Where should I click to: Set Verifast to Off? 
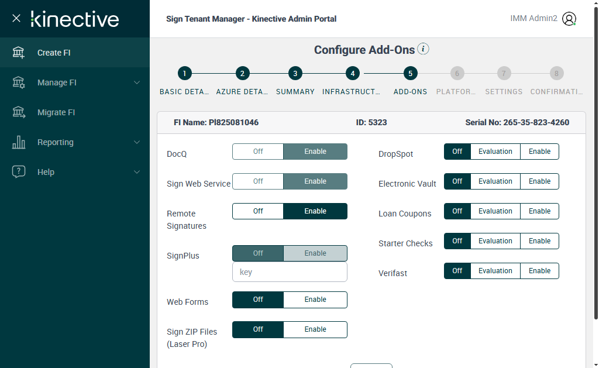tap(457, 270)
